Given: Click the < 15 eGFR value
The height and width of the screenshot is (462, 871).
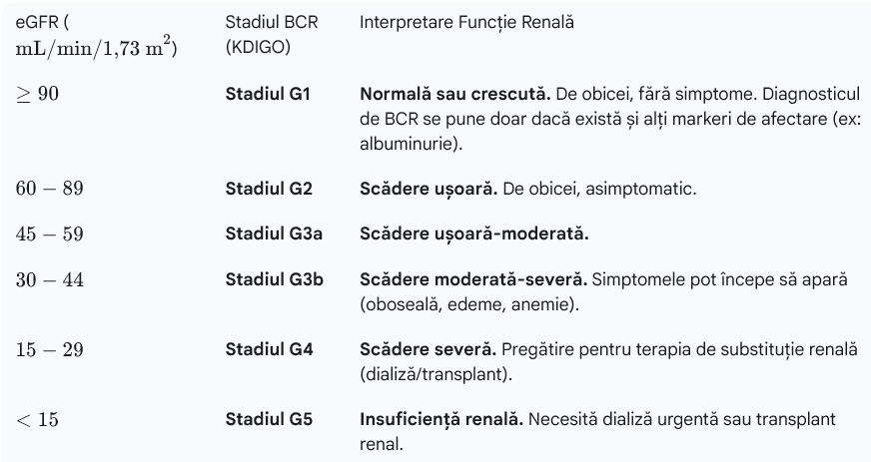Looking at the screenshot, I should click(37, 420).
